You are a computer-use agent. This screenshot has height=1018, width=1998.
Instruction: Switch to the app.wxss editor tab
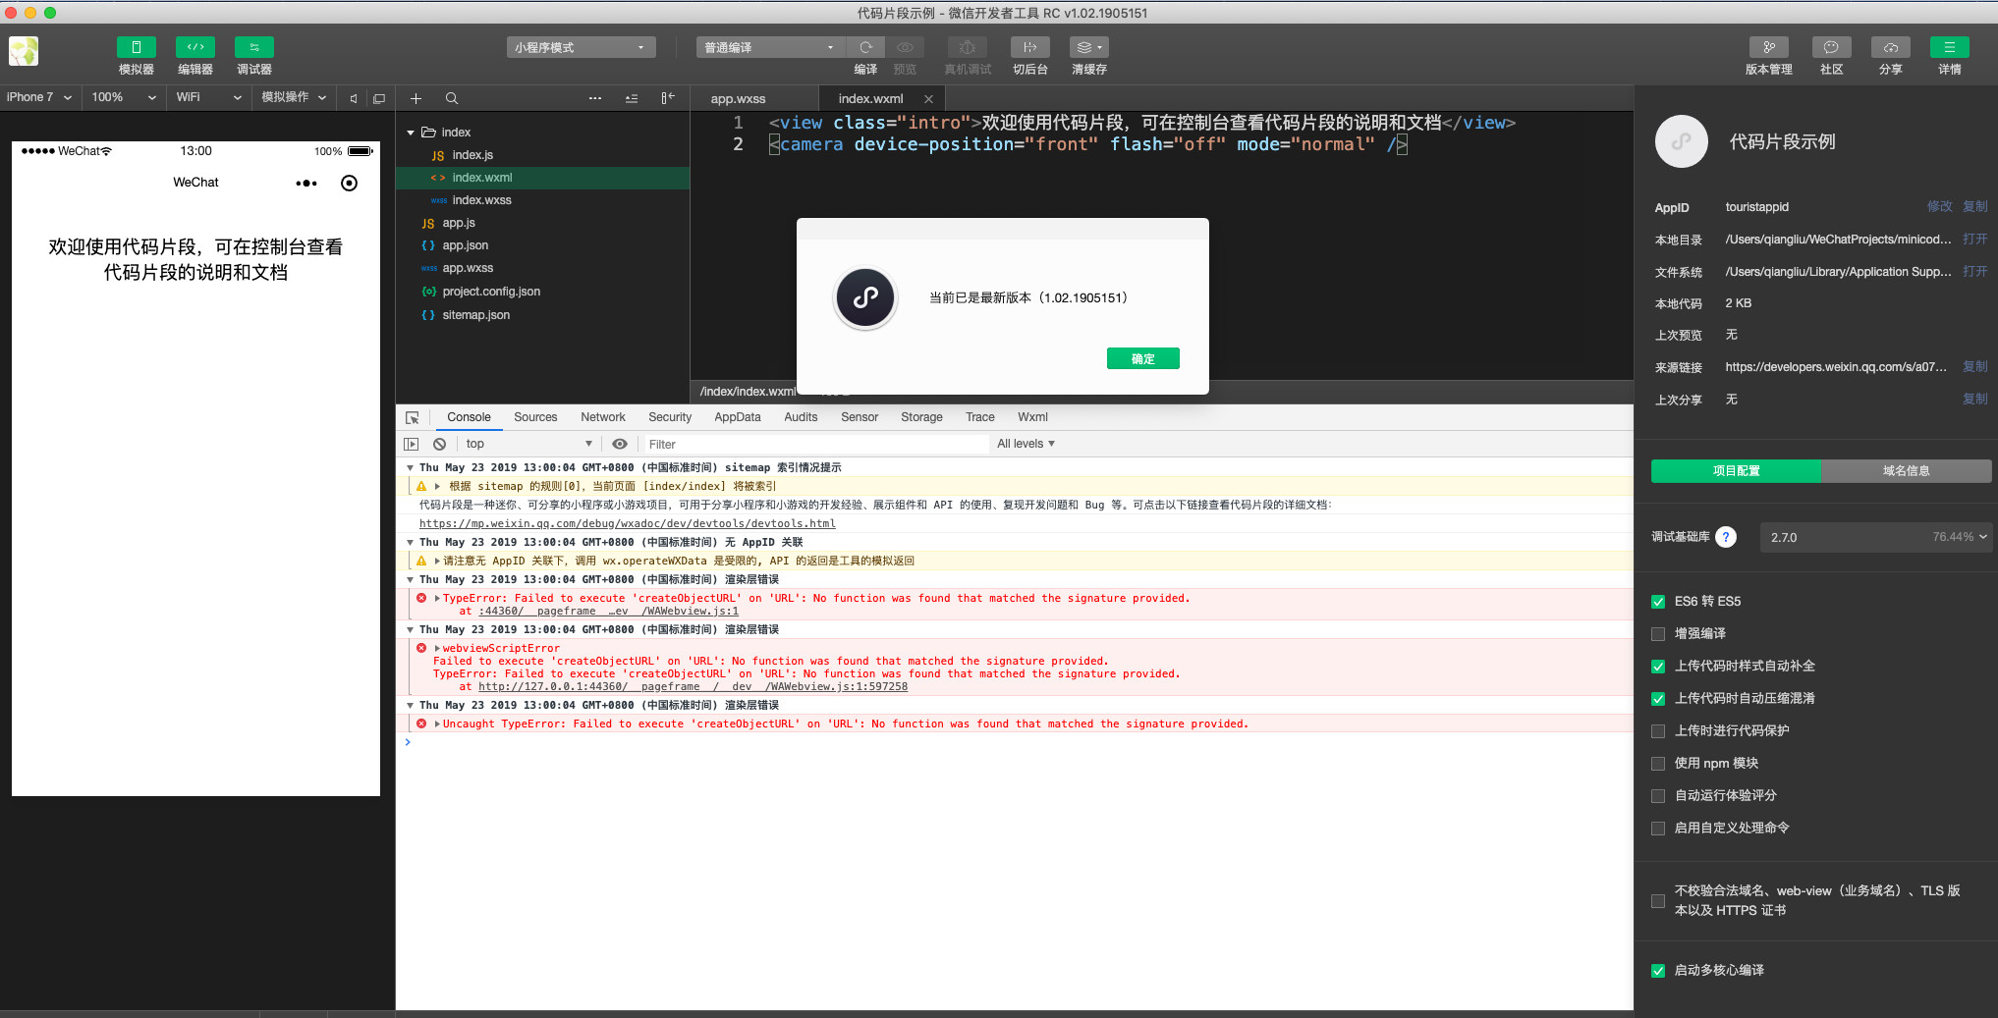pyautogui.click(x=738, y=99)
